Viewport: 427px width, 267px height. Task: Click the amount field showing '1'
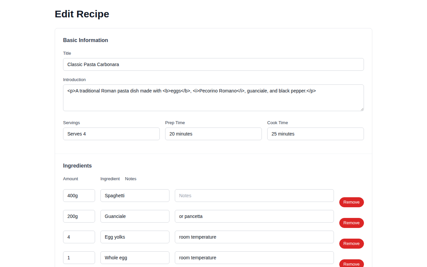click(x=79, y=257)
